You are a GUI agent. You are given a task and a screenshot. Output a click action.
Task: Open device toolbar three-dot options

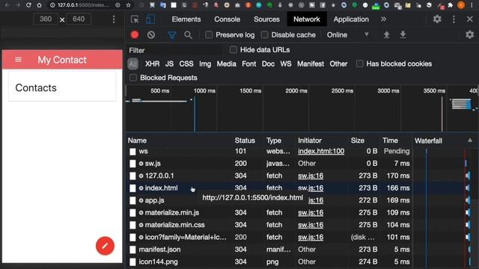(x=114, y=19)
